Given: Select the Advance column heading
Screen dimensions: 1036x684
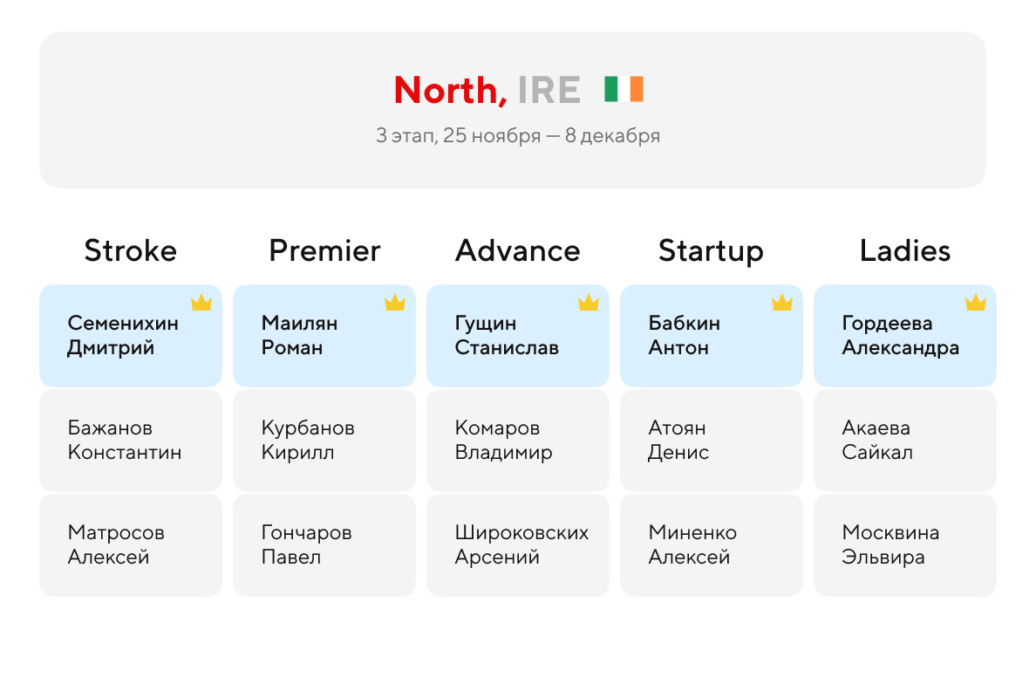Looking at the screenshot, I should [518, 251].
